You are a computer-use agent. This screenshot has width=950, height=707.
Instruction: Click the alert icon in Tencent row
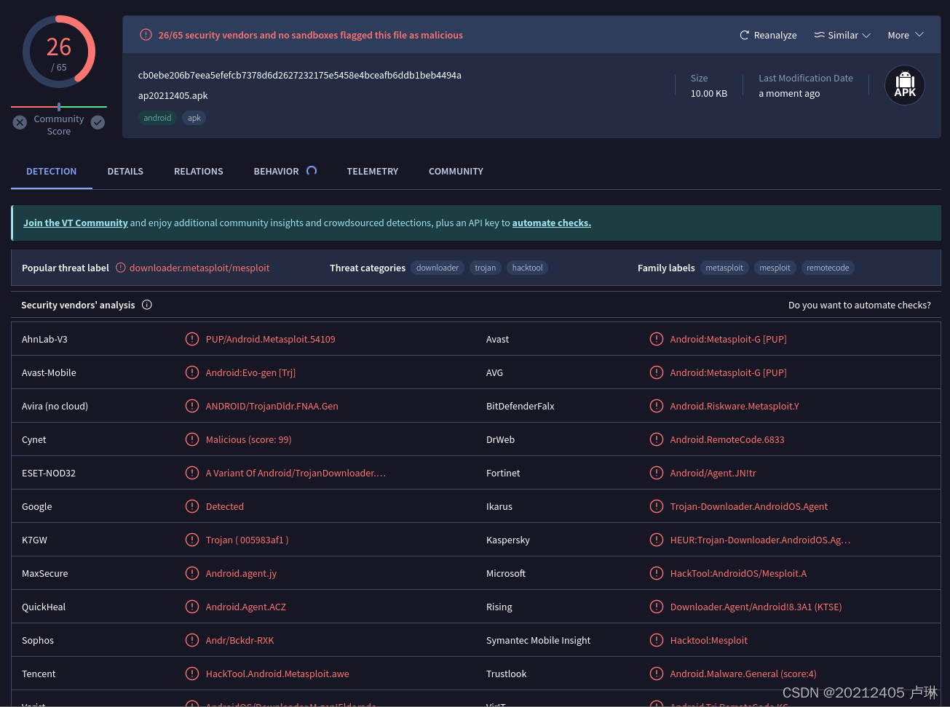[192, 674]
